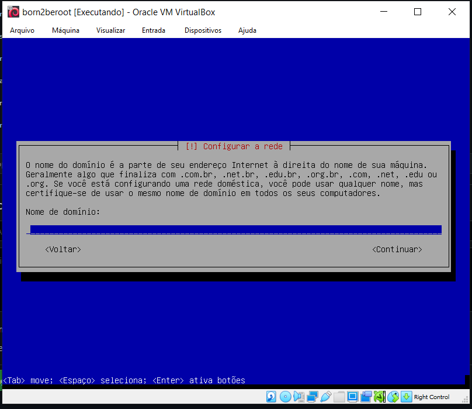The height and width of the screenshot is (409, 472).
Task: Select the Continuar button
Action: [x=397, y=249]
